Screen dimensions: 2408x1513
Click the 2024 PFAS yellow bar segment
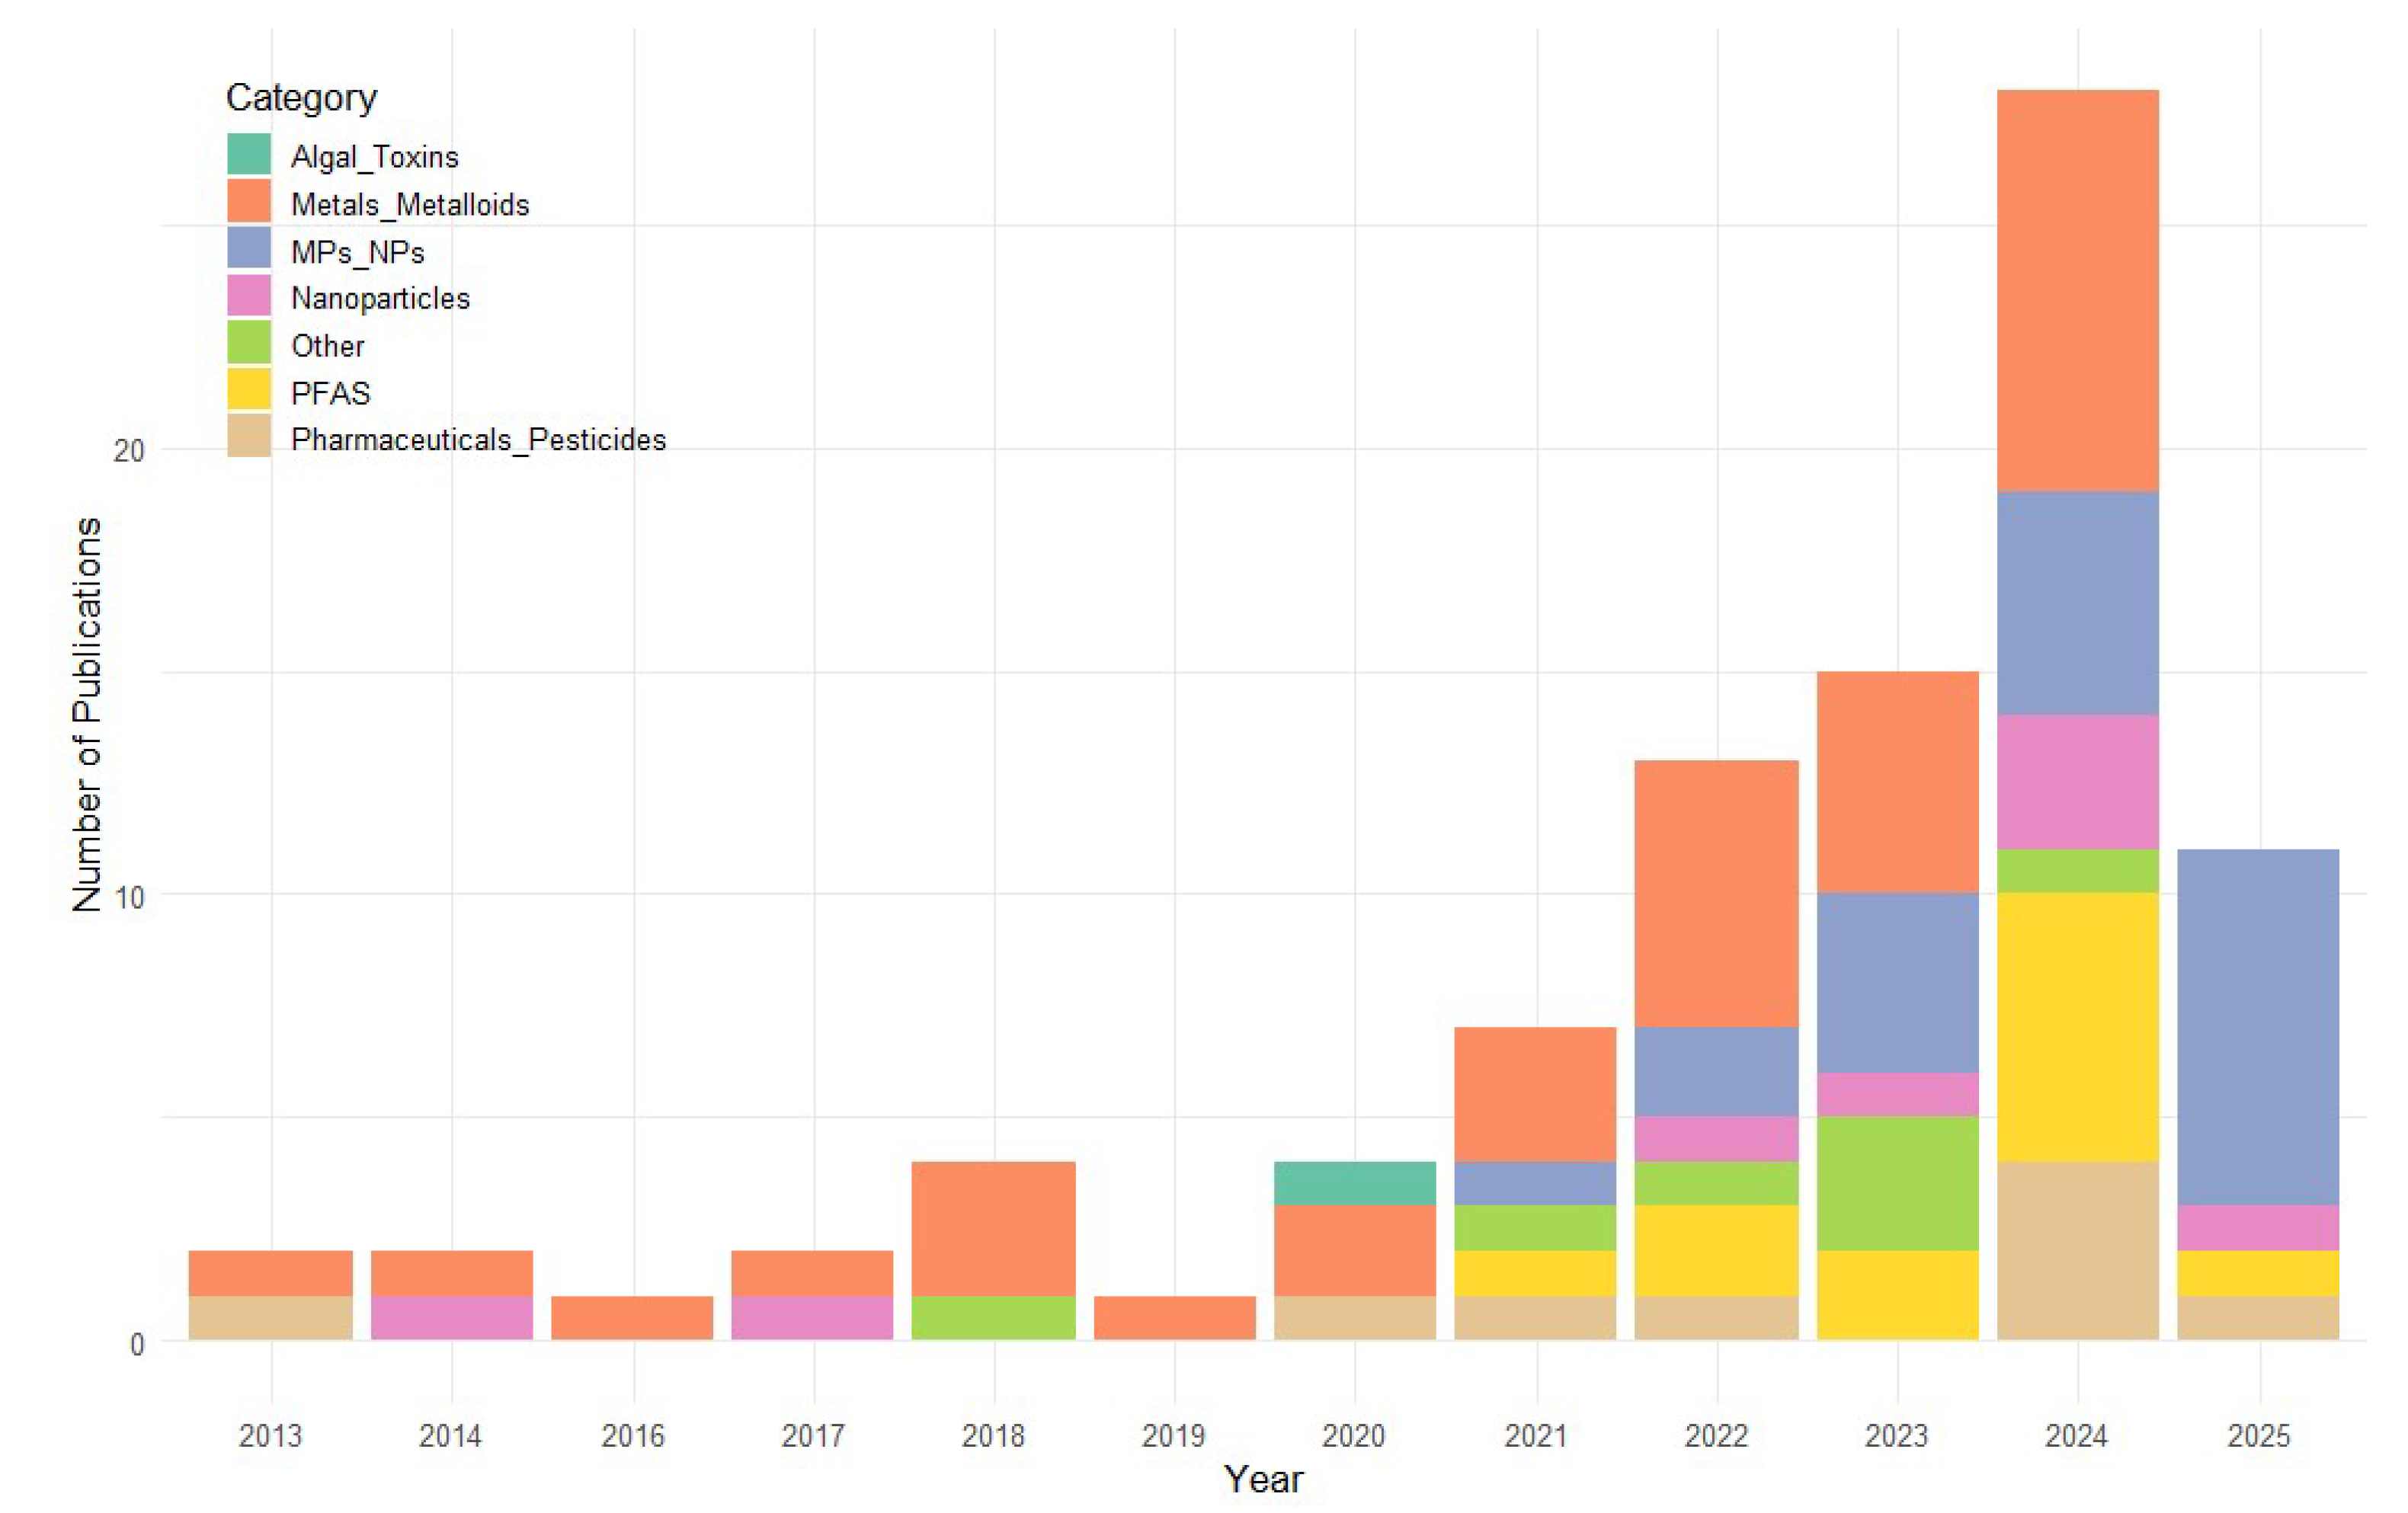point(2077,1026)
